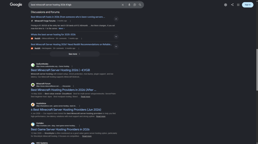The width and height of the screenshot is (258, 144).
Task: Click the Sign in button
Action: (247, 5)
